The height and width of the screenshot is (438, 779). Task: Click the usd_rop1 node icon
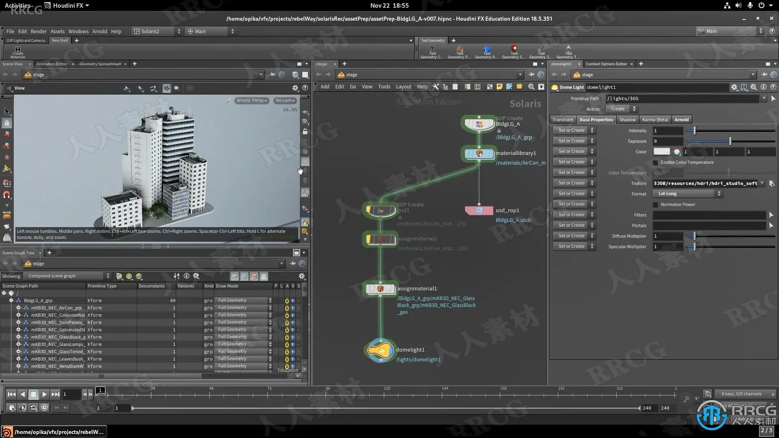point(479,210)
